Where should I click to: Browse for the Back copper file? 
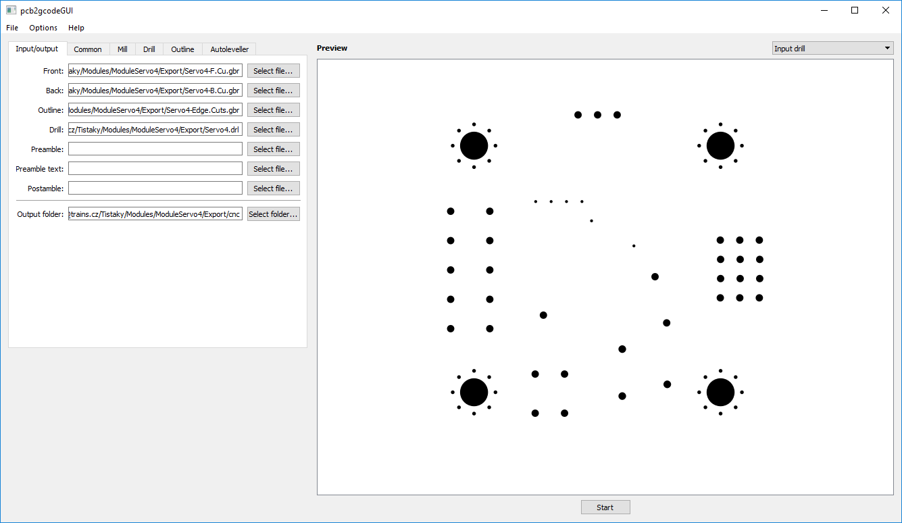pyautogui.click(x=273, y=90)
